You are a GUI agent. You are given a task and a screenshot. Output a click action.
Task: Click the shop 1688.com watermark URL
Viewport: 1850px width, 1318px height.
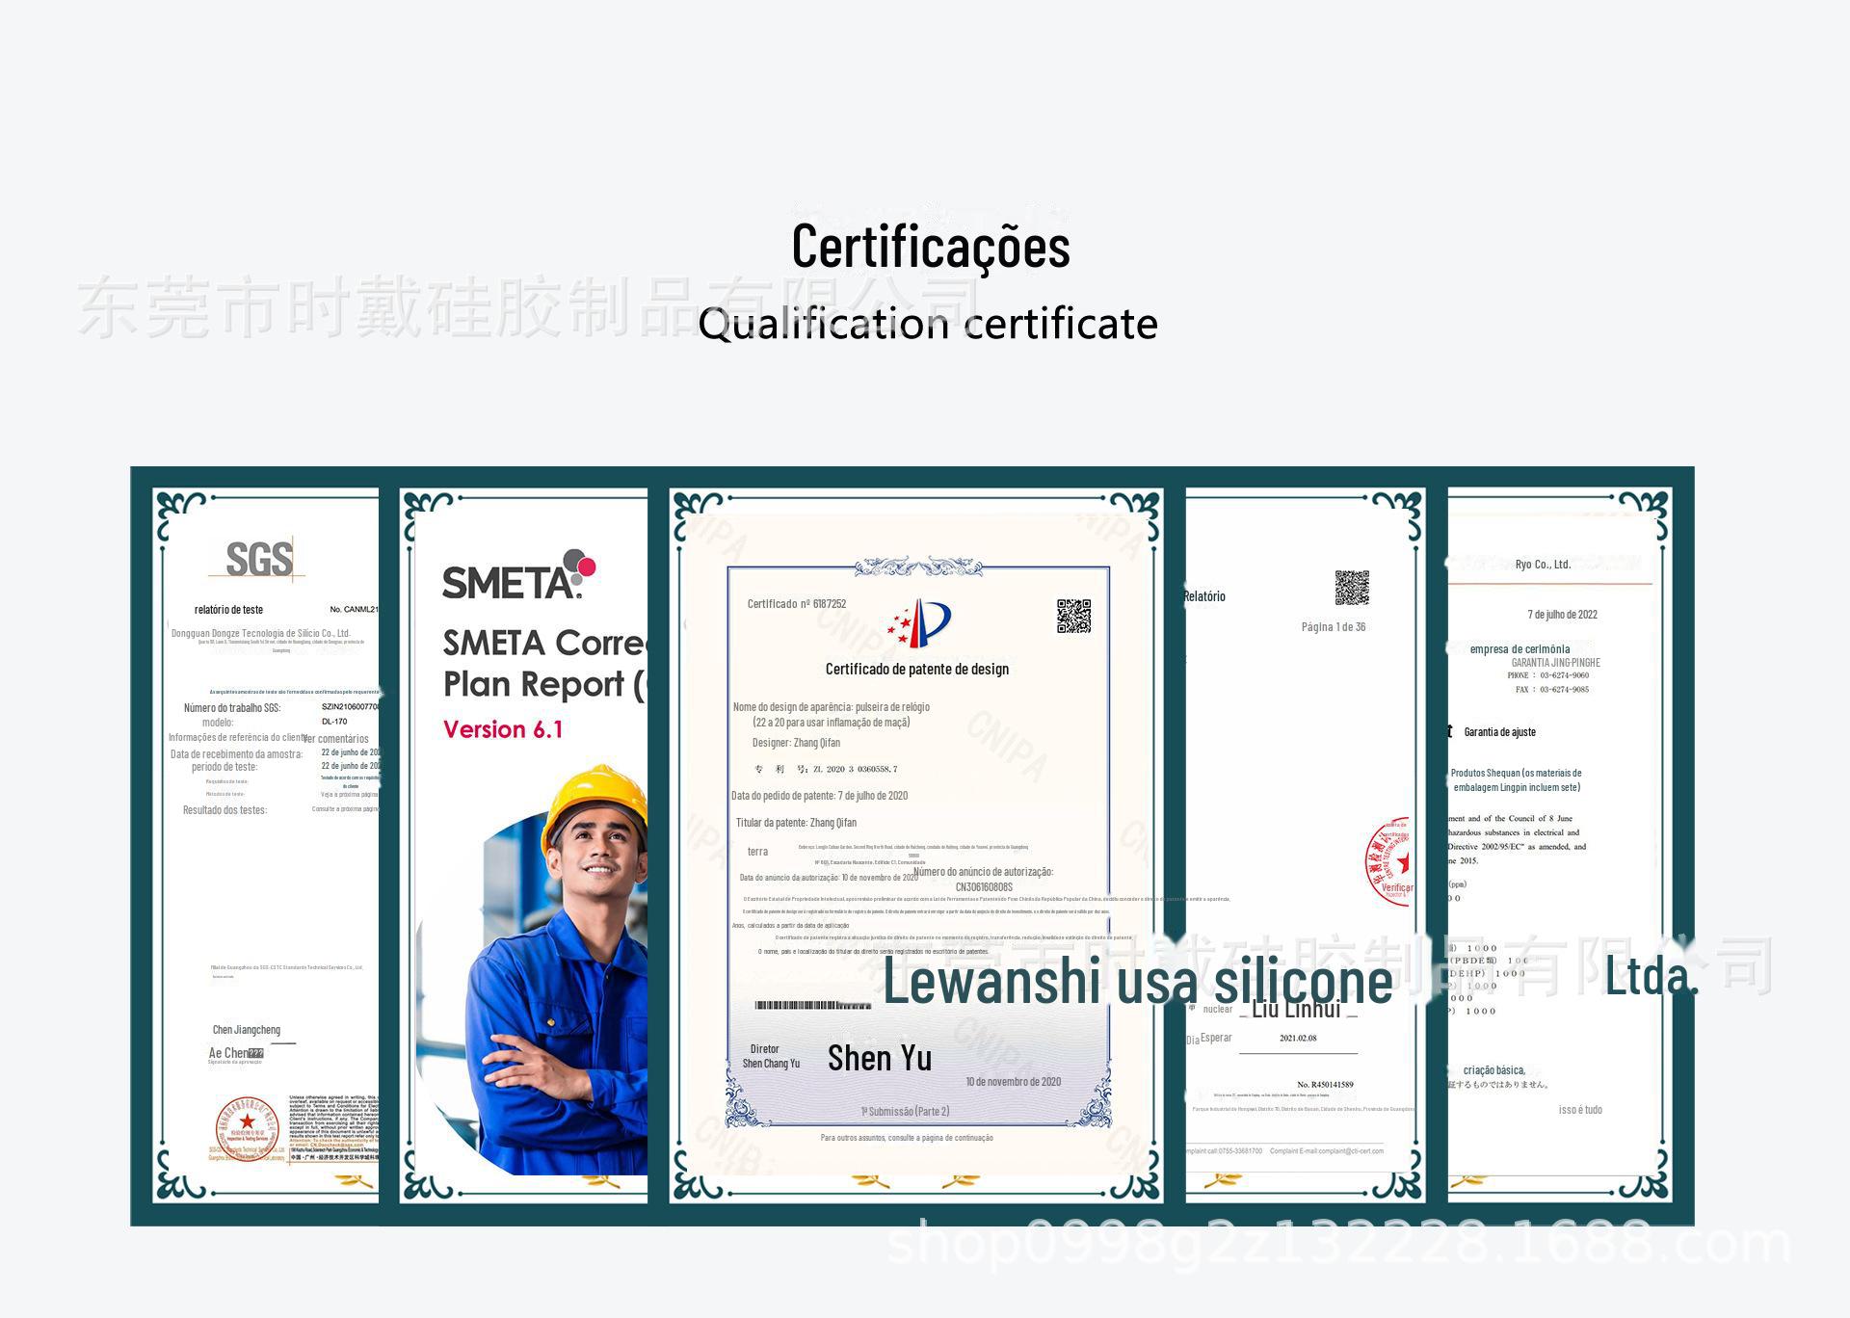(x=1337, y=1243)
